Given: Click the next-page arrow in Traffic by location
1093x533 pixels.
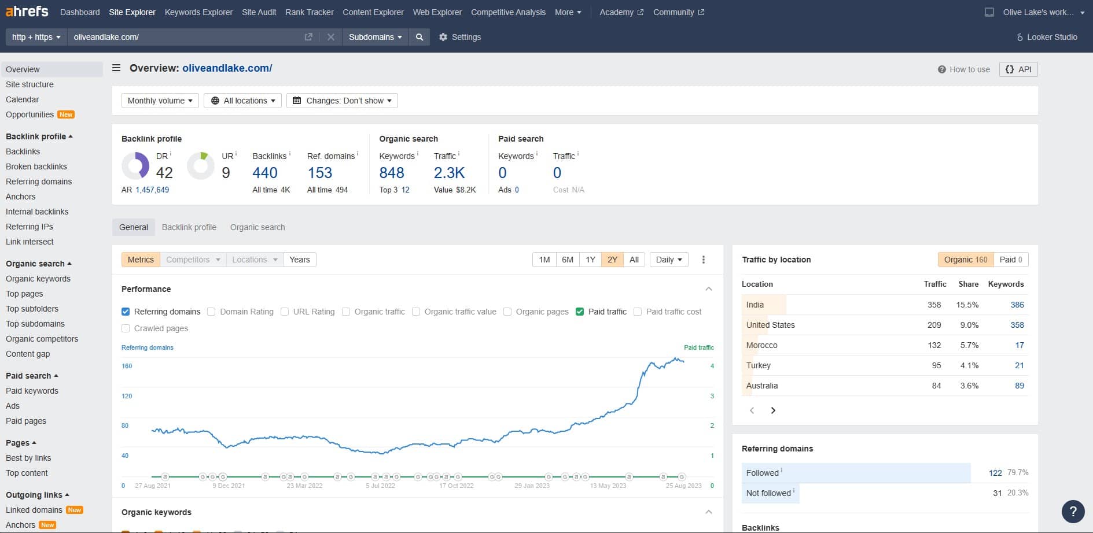Looking at the screenshot, I should pyautogui.click(x=773, y=410).
